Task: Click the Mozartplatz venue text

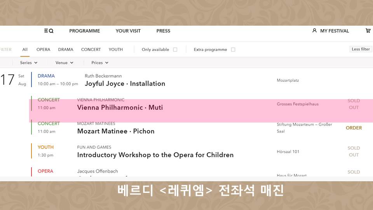Action: 288,80
